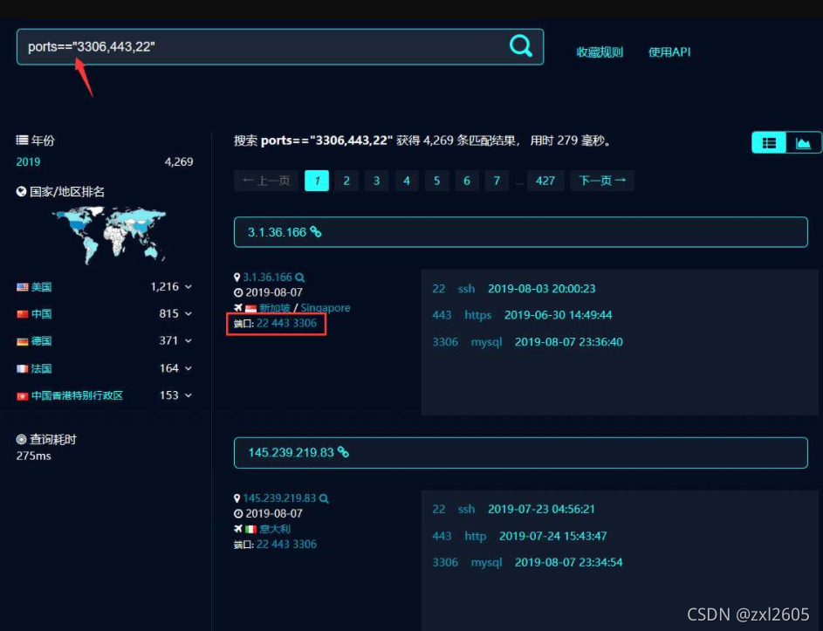The image size is (823, 631).
Task: Filter by 中国香港特别行政区 link
Action: click(77, 395)
